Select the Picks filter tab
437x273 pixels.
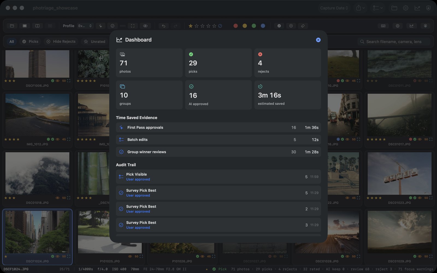(x=30, y=41)
